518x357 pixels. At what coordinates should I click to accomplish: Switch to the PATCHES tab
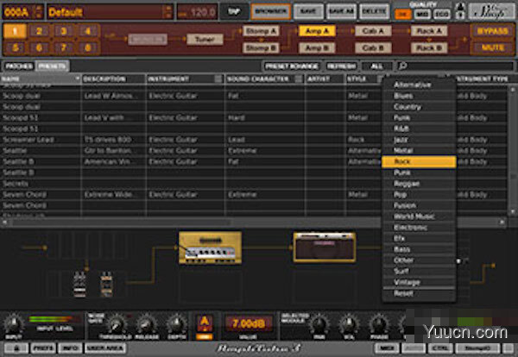click(x=19, y=66)
